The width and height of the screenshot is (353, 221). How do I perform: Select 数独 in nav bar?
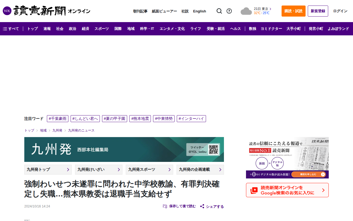pos(252,29)
